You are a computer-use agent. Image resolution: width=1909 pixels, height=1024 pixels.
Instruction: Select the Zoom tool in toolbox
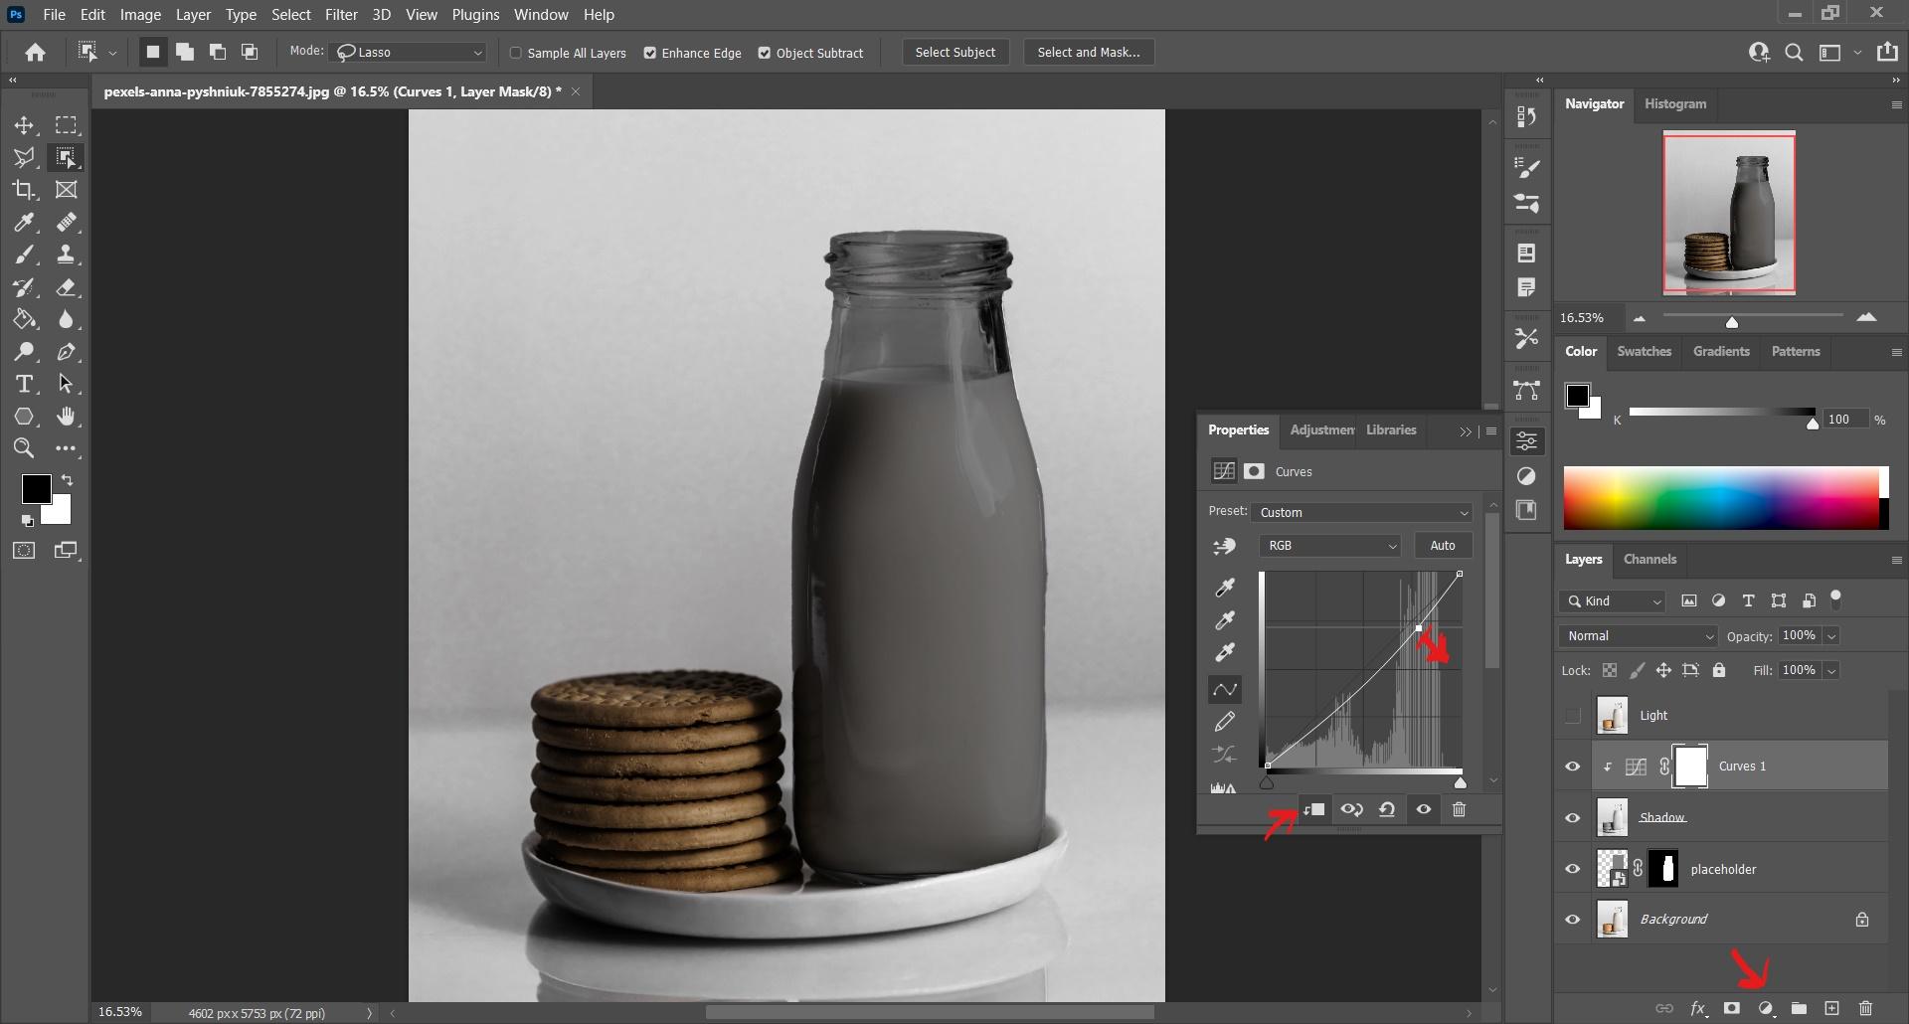tap(24, 448)
